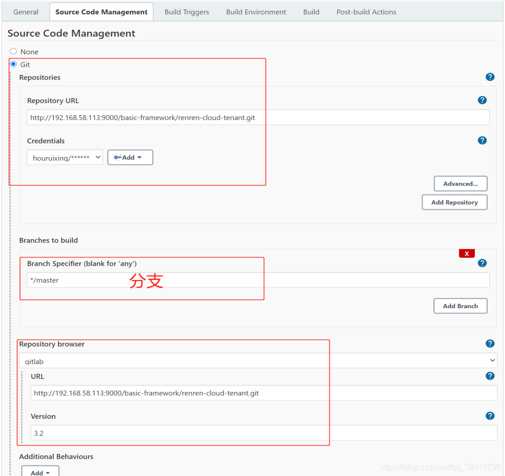Open help for Repository URL field
The width and height of the screenshot is (505, 476).
click(482, 100)
